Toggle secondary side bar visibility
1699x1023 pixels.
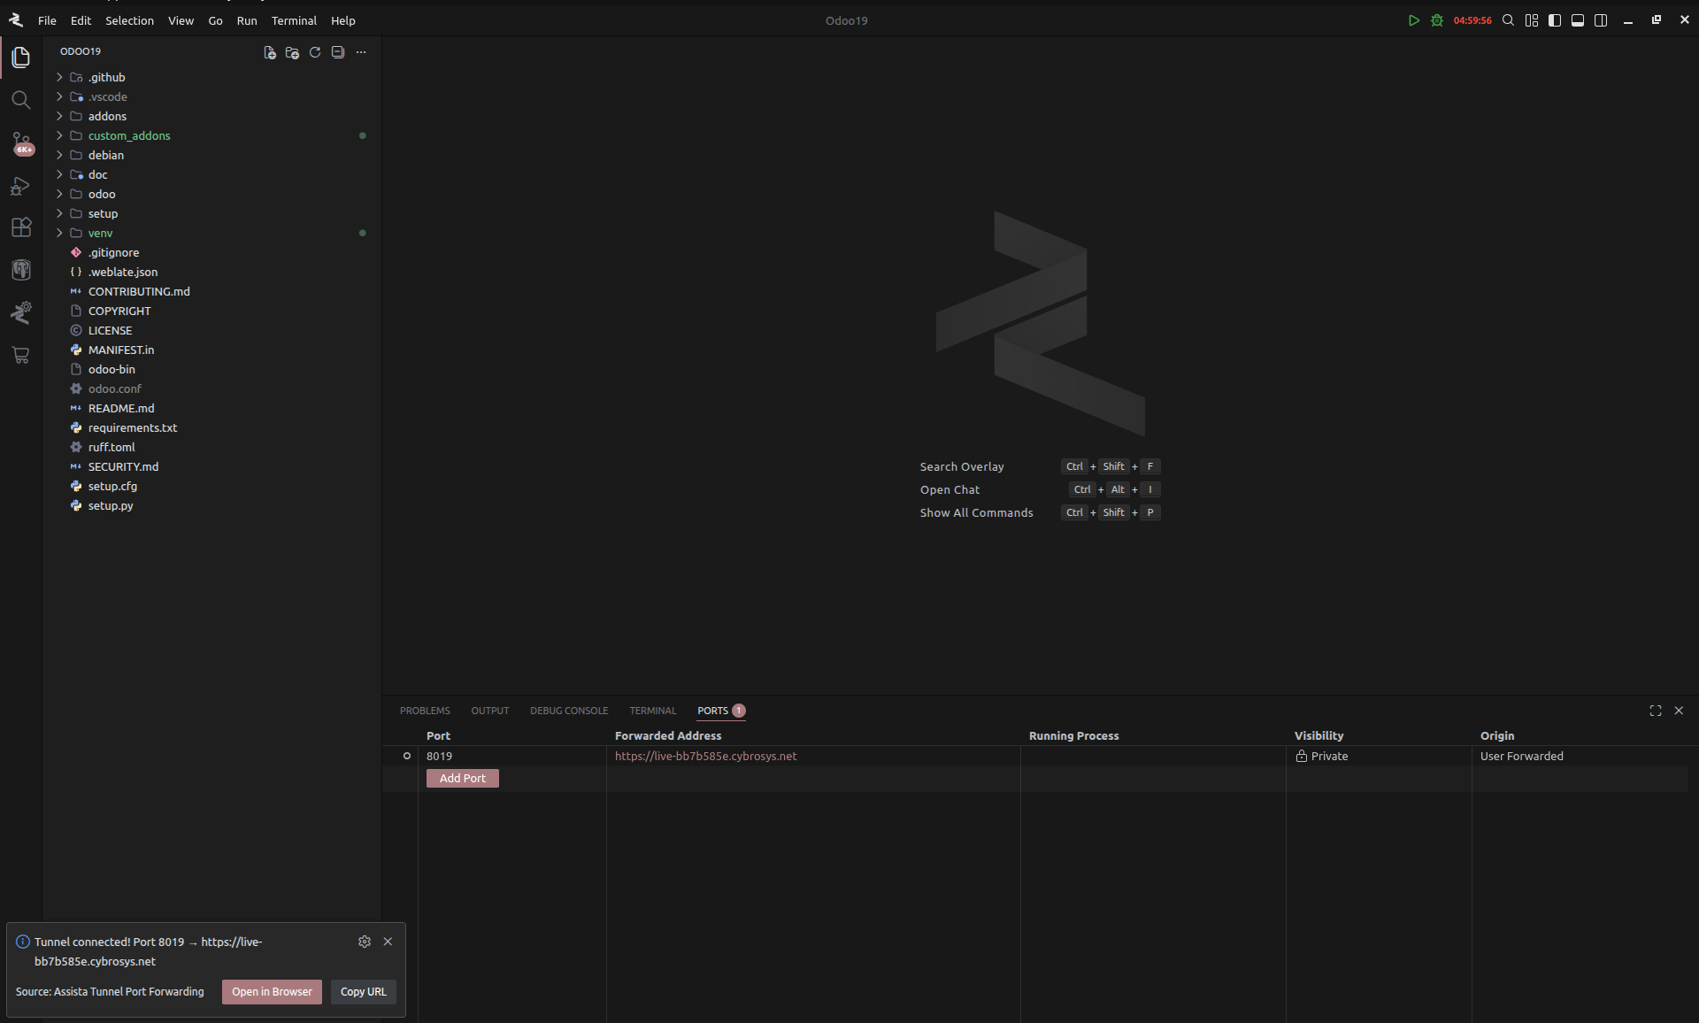1601,20
